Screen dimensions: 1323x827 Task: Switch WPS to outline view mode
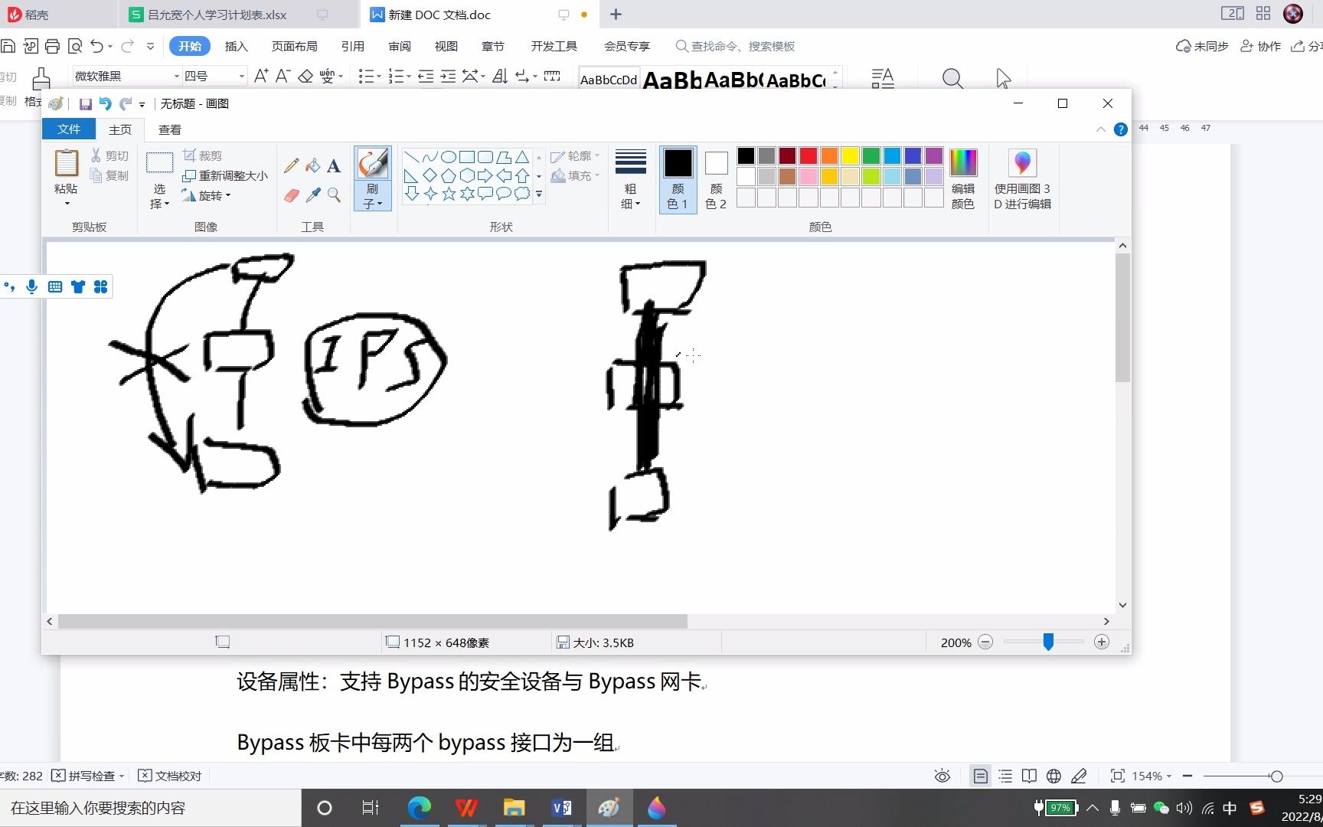[1005, 776]
